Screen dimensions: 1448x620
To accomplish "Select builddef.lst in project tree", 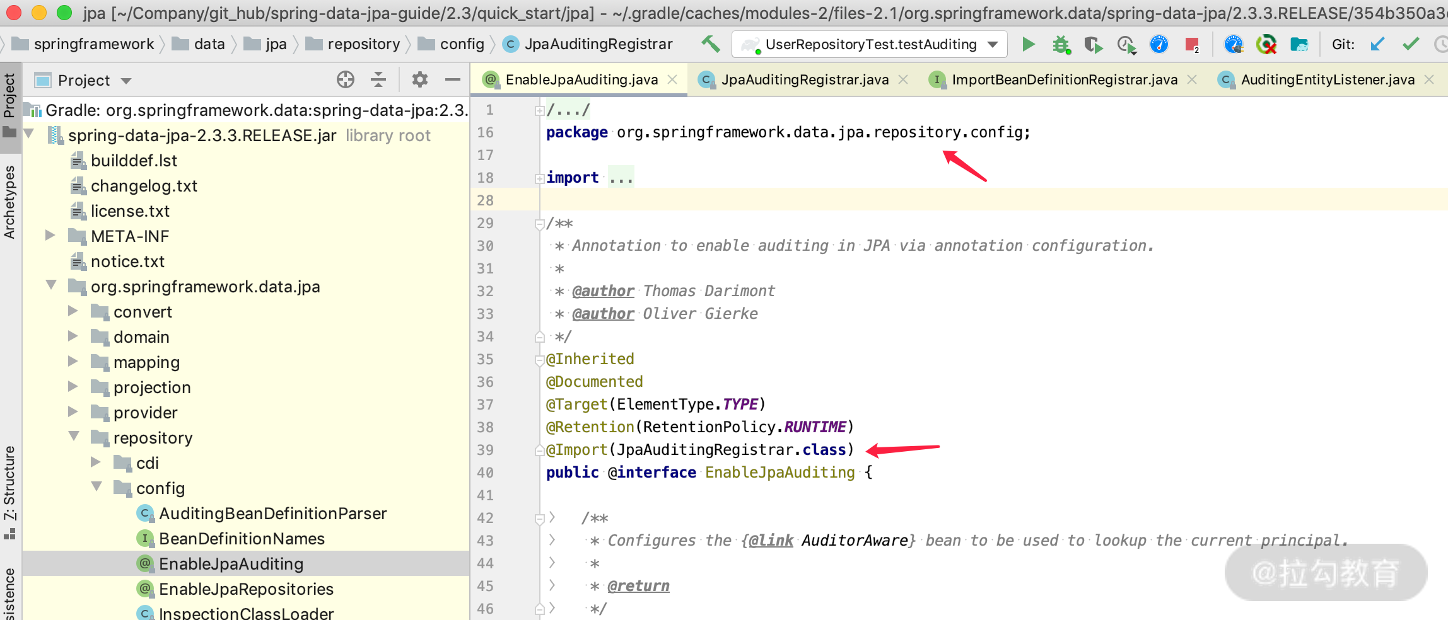I will [134, 161].
